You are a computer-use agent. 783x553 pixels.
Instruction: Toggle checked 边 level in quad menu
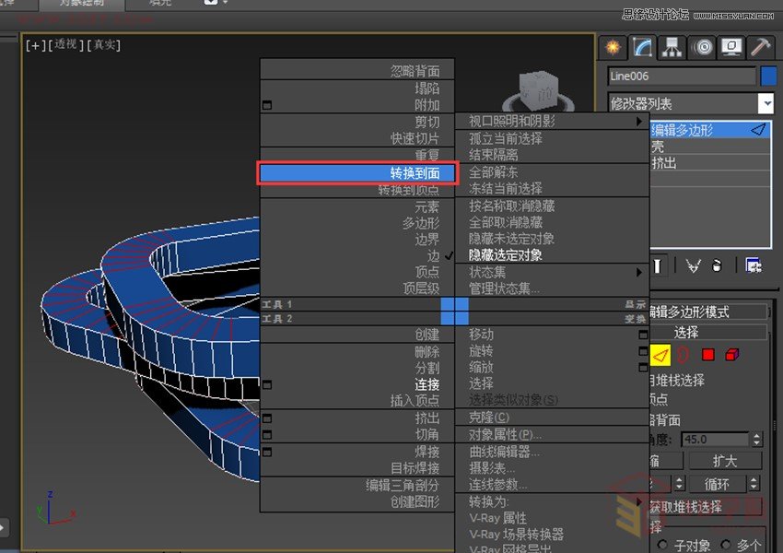357,256
